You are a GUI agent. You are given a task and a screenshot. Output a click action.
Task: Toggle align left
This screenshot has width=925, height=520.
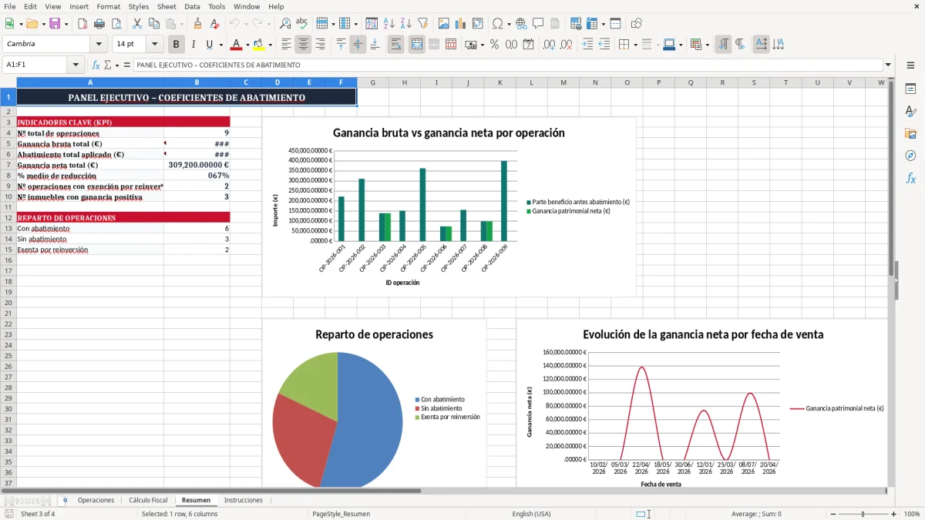[x=286, y=45]
